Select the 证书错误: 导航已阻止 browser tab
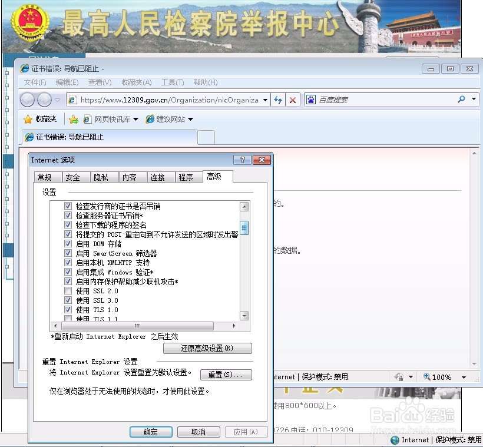The height and width of the screenshot is (447, 483). click(110, 137)
